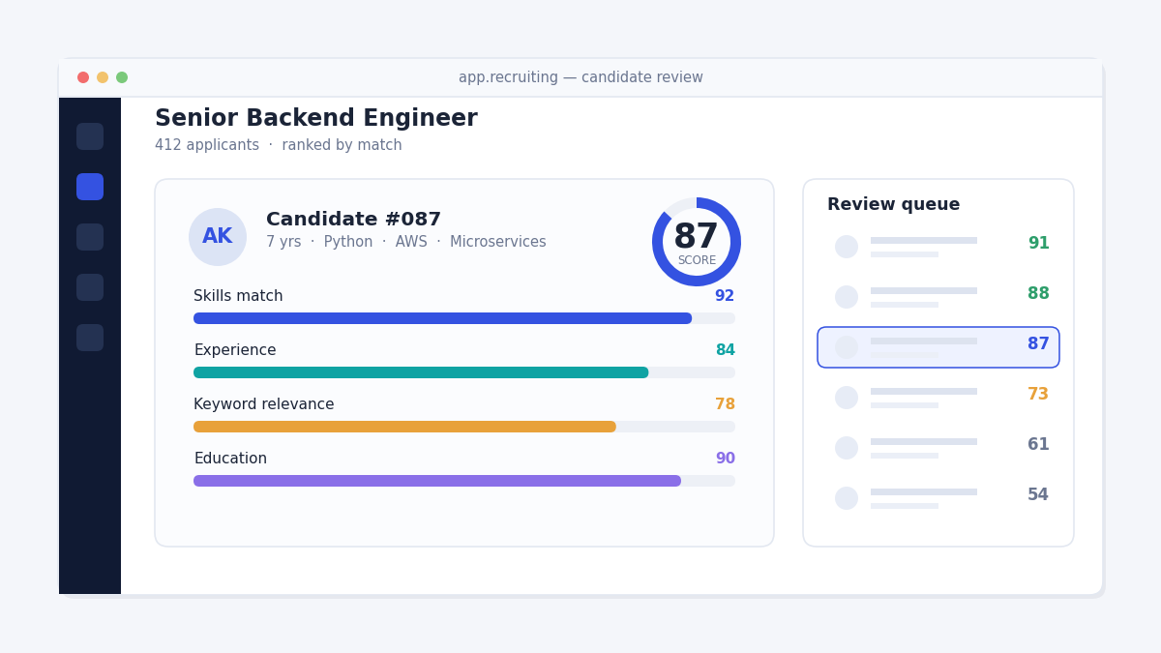Open the last sidebar icon
The width and height of the screenshot is (1161, 653).
(x=90, y=338)
